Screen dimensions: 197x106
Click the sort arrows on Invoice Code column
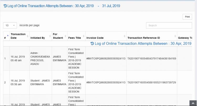pos(124,36)
